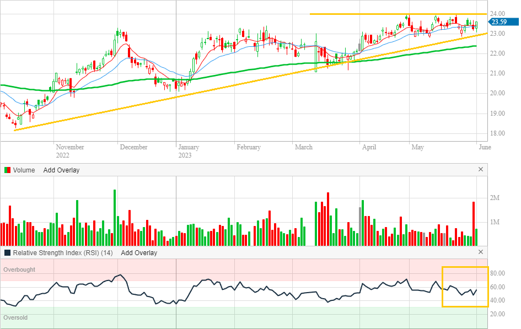Click Add Overlay in Volume panel

61,170
